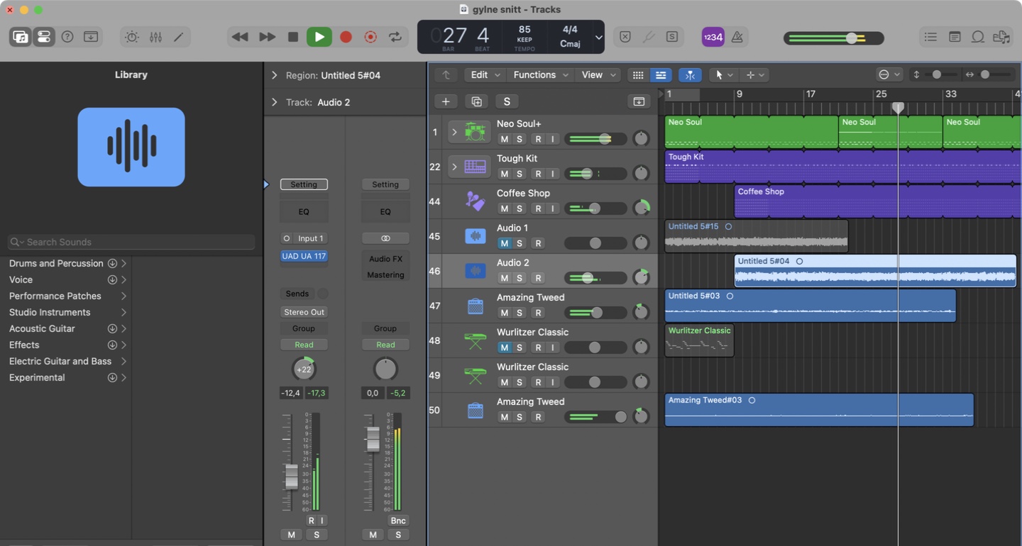
Task: Solo the Coffee Shop track
Action: (520, 208)
